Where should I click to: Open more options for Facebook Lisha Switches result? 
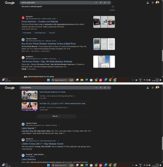45,156
